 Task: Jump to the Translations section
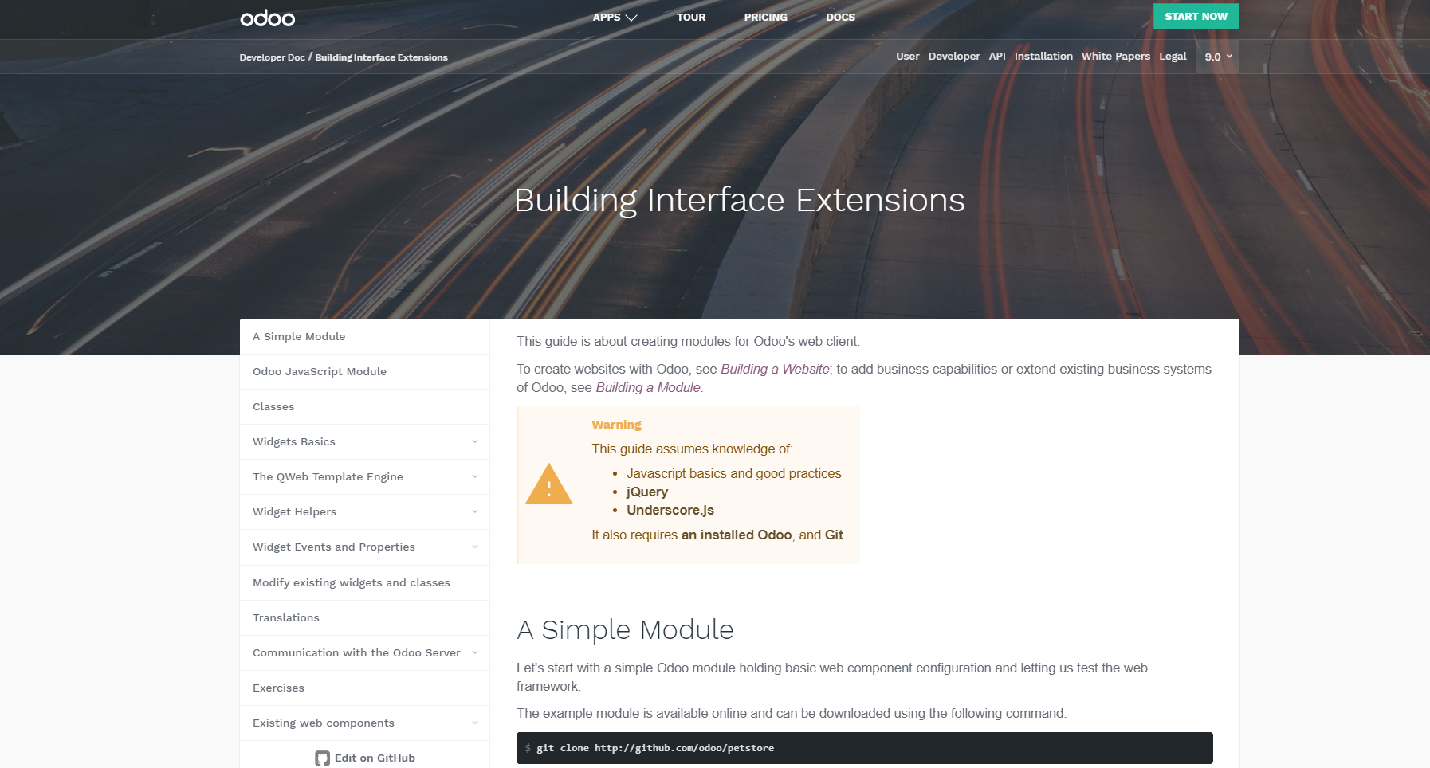(x=286, y=618)
